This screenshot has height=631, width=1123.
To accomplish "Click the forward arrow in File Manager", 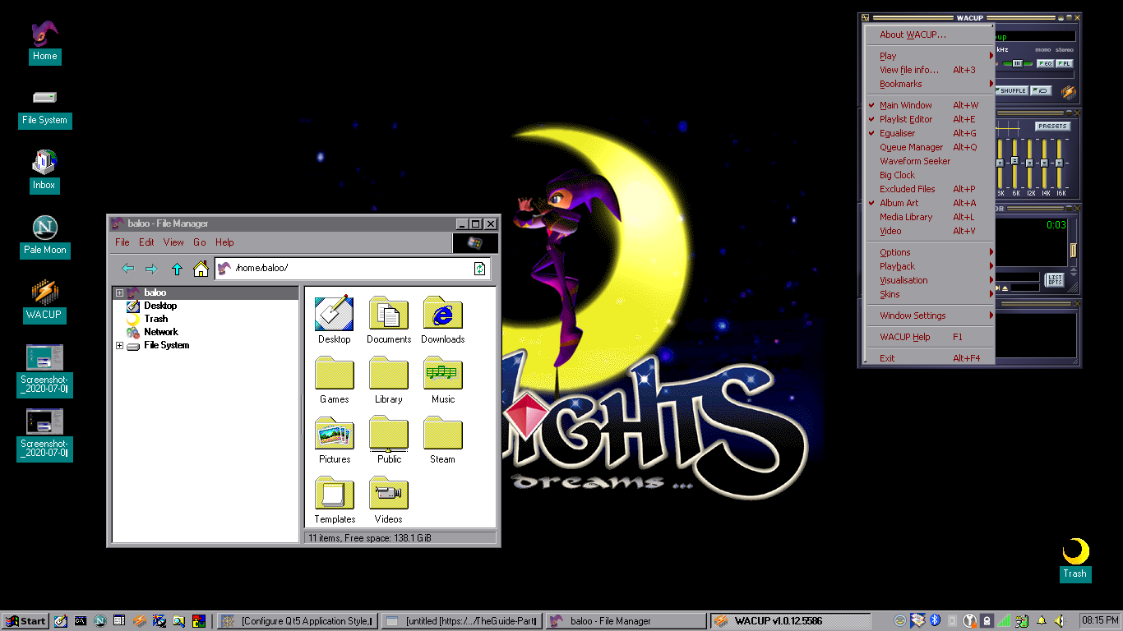I will (151, 269).
